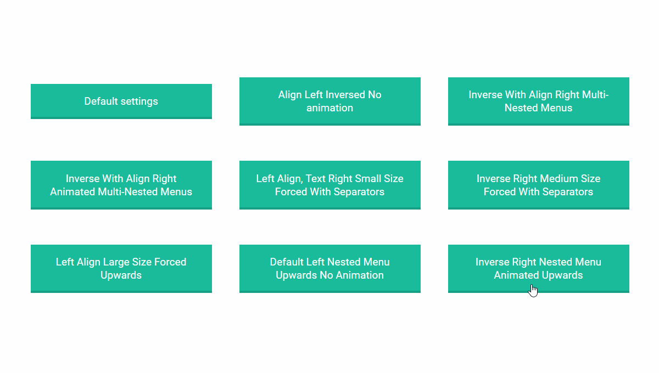This screenshot has width=659, height=373.
Task: Open the Default settings dropdown menu
Action: tap(121, 101)
